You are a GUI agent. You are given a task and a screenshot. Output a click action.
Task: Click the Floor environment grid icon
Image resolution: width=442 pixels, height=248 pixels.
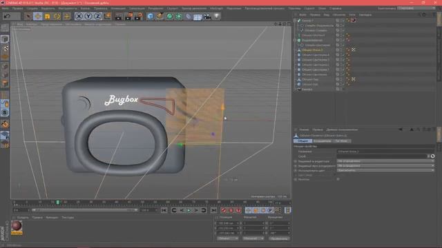[x=198, y=17]
